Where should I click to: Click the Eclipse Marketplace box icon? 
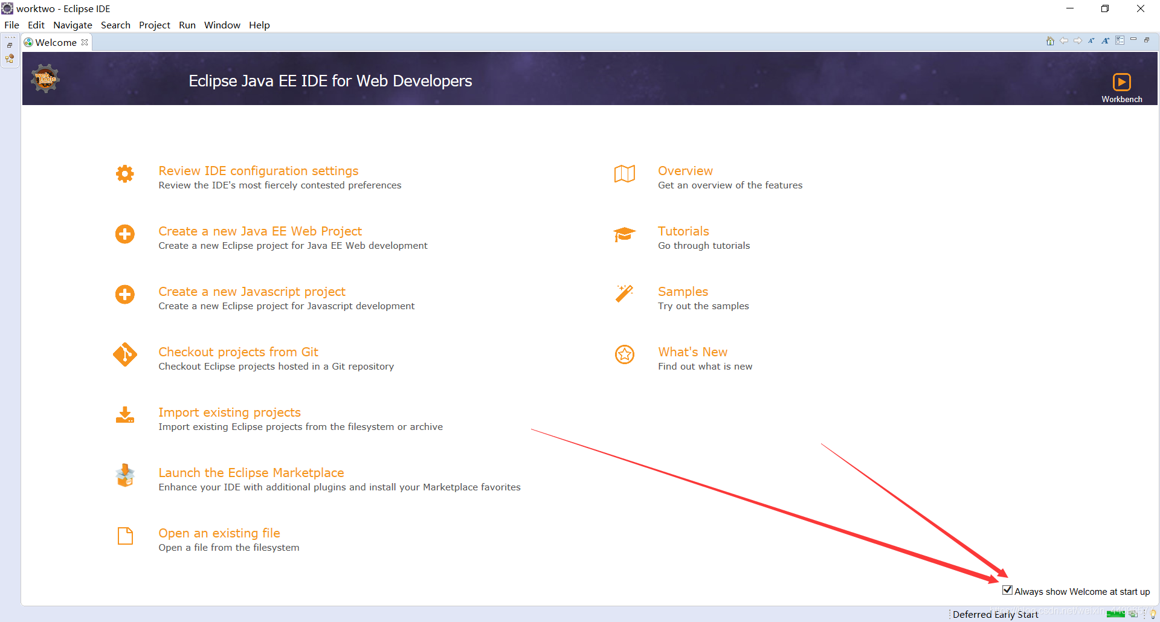(125, 475)
